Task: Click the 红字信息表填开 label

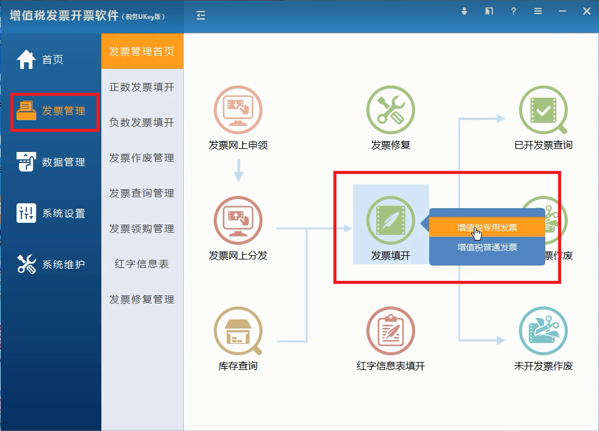Action: tap(390, 366)
